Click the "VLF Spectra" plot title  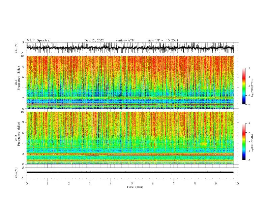[x=38, y=40]
